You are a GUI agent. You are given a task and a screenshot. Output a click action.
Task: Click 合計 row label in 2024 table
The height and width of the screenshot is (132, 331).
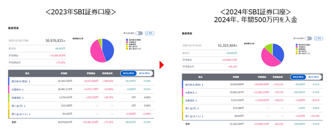point(187,124)
